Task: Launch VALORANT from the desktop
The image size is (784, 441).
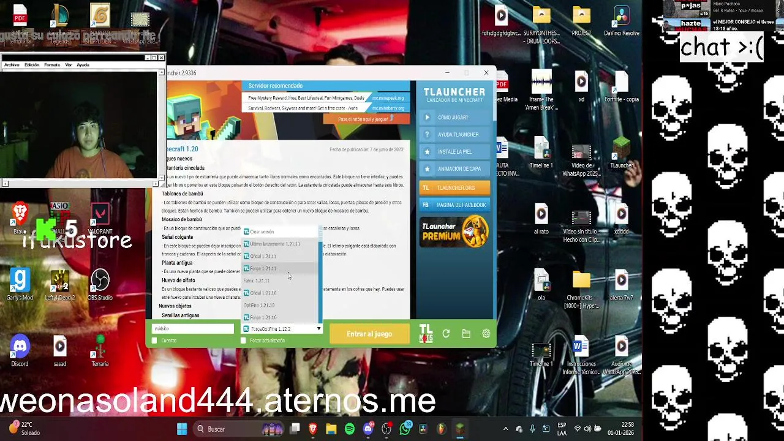Action: 100,218
